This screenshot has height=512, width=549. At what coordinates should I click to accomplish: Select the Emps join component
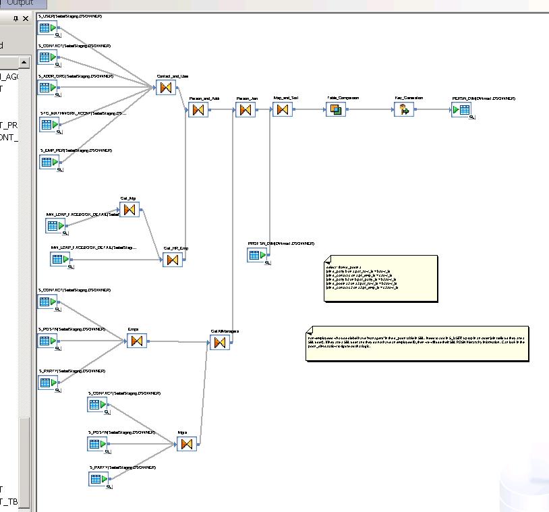pyautogui.click(x=137, y=341)
